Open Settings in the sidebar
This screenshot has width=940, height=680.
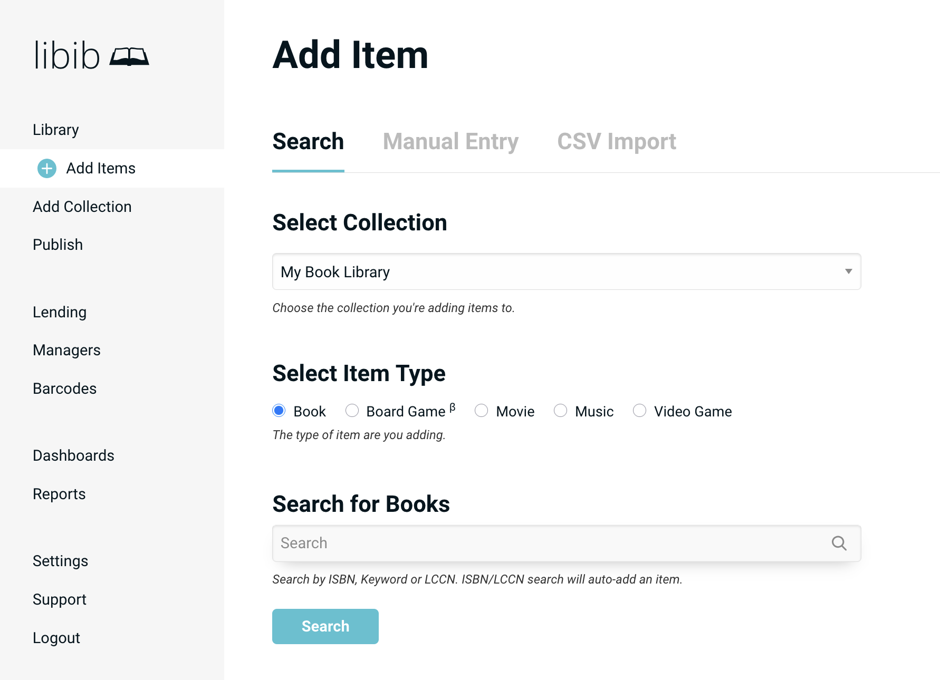pyautogui.click(x=61, y=561)
